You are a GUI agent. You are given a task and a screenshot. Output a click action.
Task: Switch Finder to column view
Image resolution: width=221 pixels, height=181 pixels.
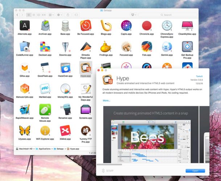click(x=39, y=15)
